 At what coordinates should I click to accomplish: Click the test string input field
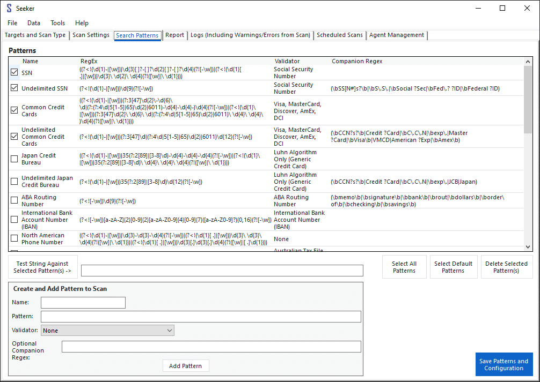[x=222, y=271]
